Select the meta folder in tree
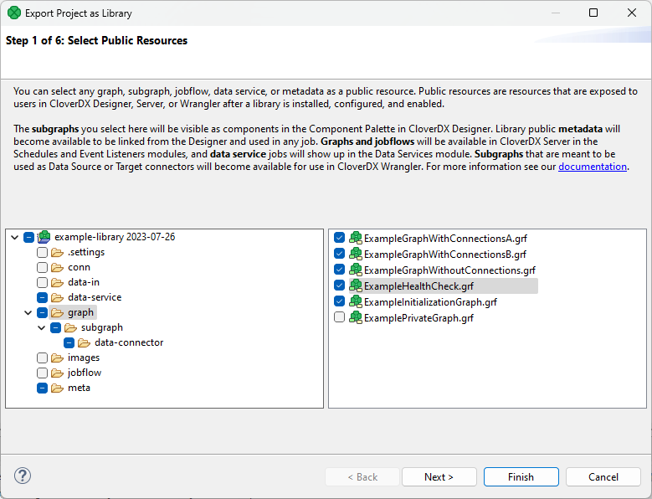 pyautogui.click(x=79, y=388)
